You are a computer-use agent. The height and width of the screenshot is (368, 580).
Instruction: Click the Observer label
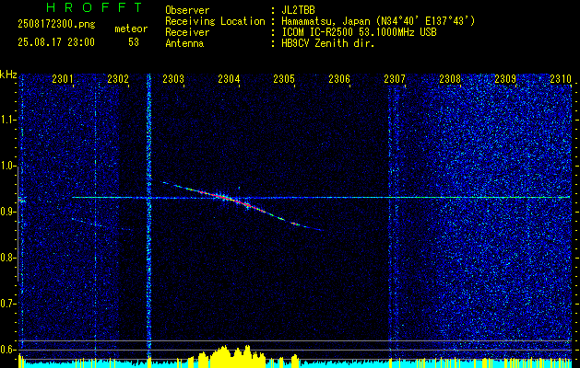[x=187, y=10]
